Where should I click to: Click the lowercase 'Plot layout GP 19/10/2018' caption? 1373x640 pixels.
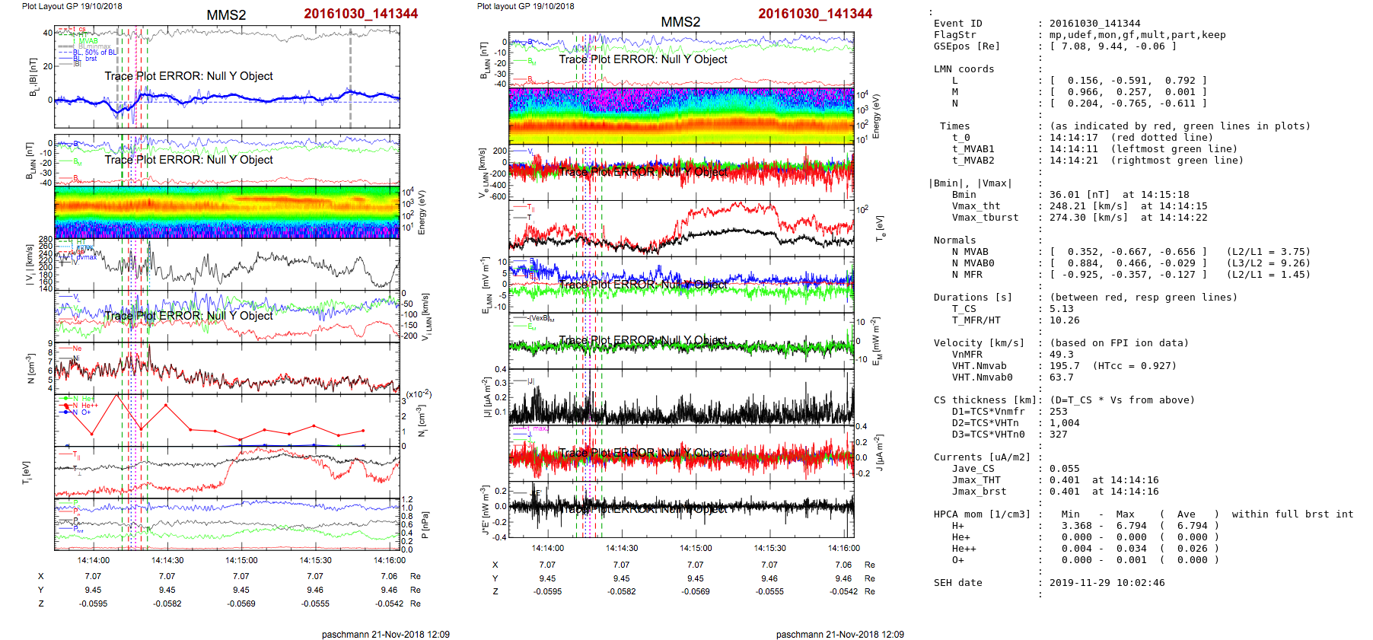[526, 6]
